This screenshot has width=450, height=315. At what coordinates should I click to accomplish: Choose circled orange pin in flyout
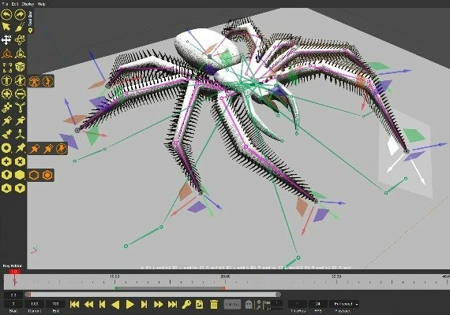pyautogui.click(x=61, y=149)
